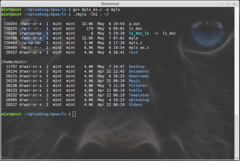Click the terminal cursor block at the prompt
This screenshot has height=161, width=240.
coord(74,114)
